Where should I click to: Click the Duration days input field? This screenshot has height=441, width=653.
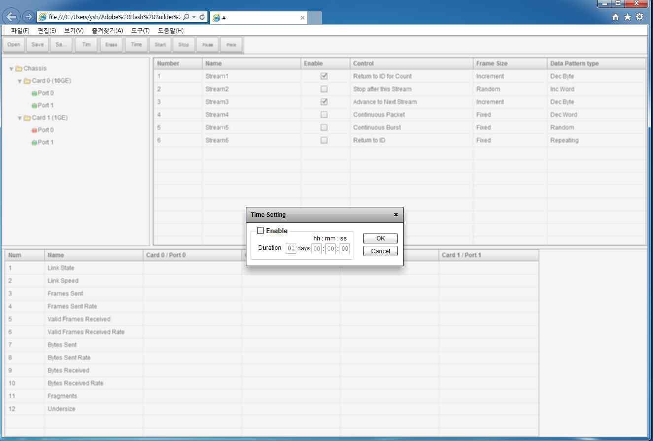pos(291,248)
